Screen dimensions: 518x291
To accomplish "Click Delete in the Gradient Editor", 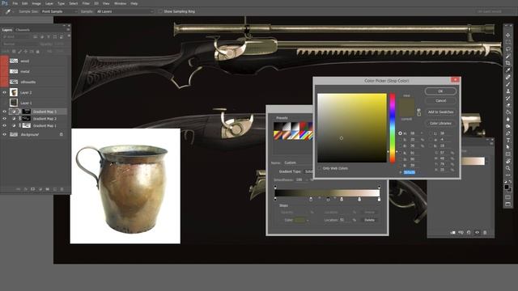I will 369,220.
